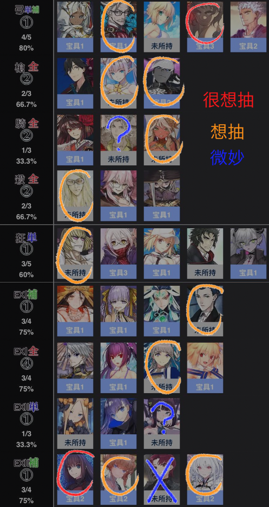This screenshot has height=507, width=269.
Task: Click the glasses-wearing old man archer portrait
Action: point(119,27)
